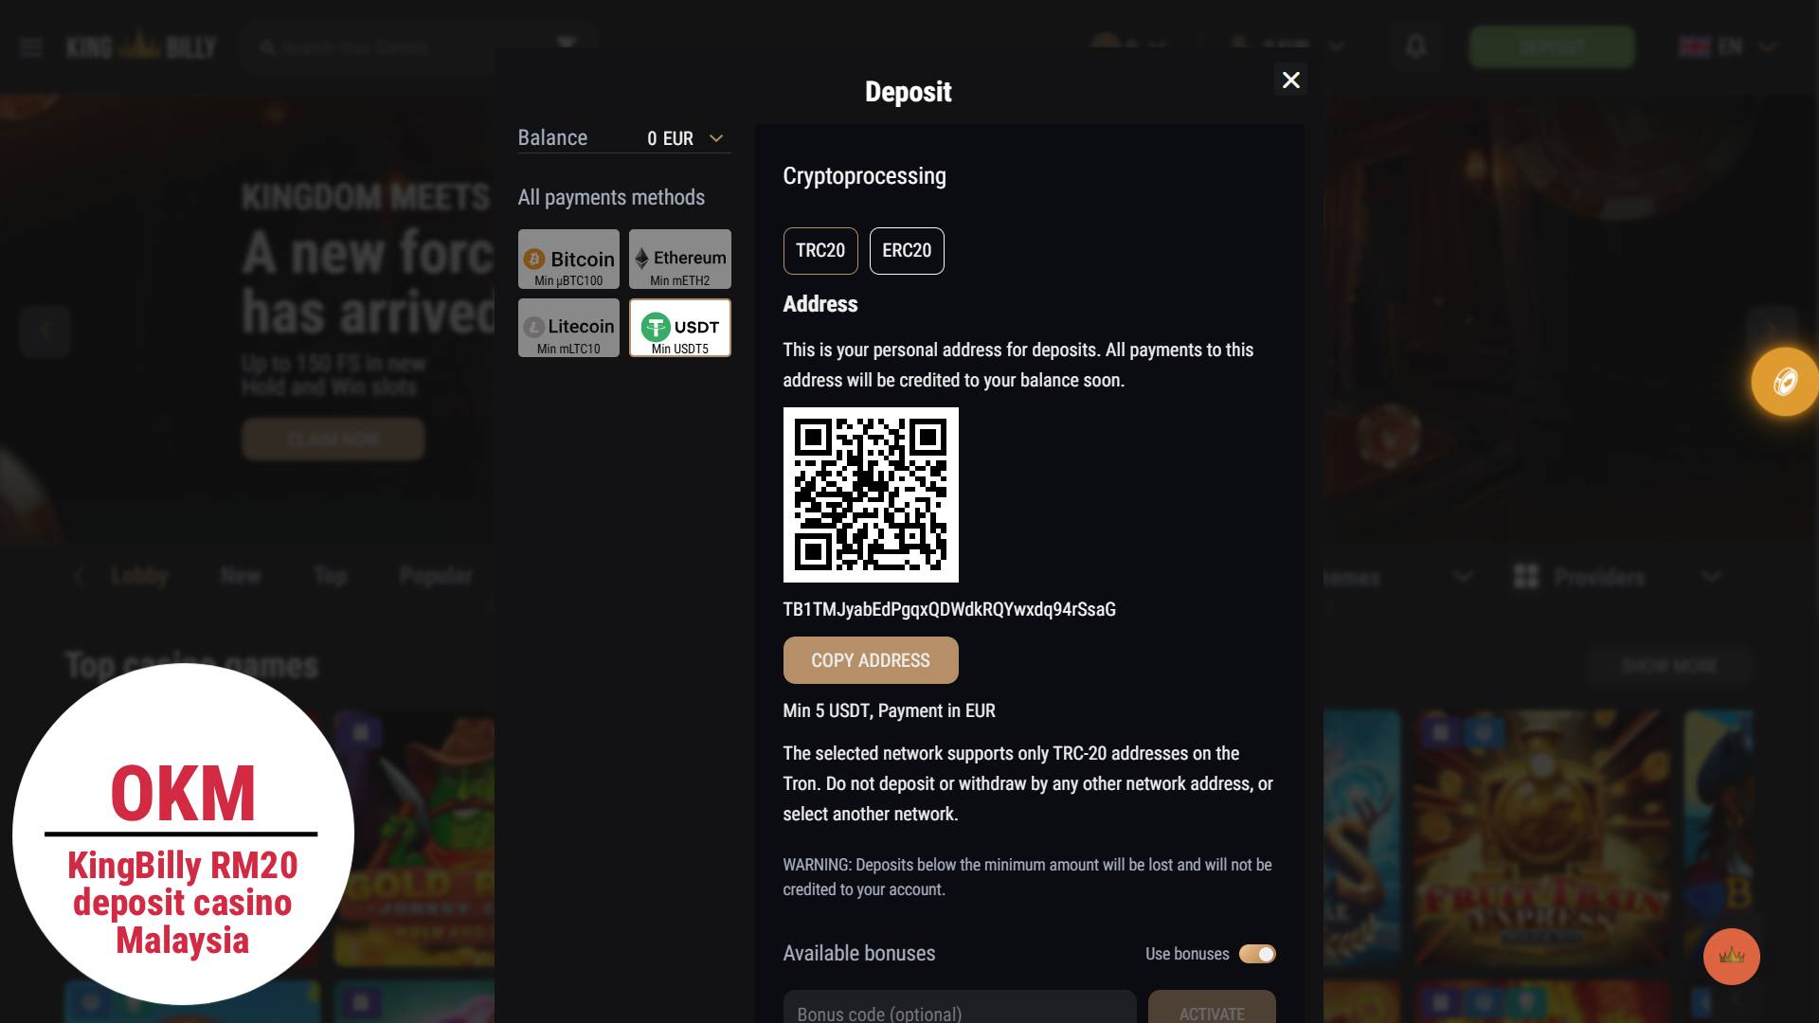The image size is (1819, 1023).
Task: Select Litecoin payment method
Action: point(568,328)
